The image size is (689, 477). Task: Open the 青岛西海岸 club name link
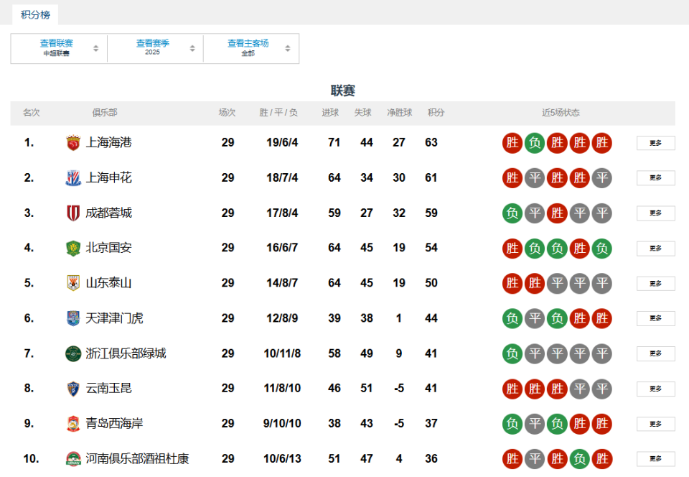point(114,423)
